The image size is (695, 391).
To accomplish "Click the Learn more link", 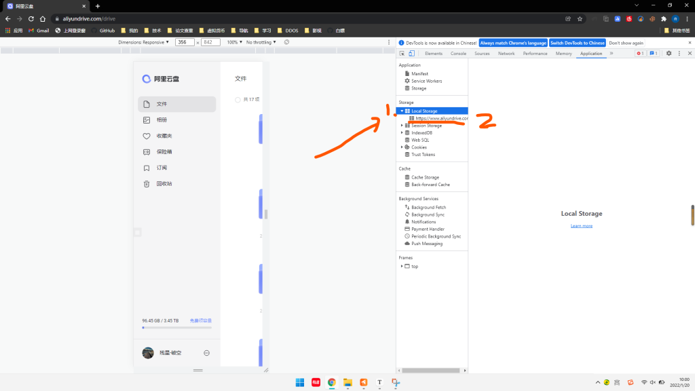I will pyautogui.click(x=582, y=226).
